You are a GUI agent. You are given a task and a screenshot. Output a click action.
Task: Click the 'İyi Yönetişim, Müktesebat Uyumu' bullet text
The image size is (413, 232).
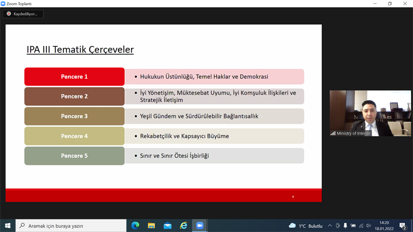tap(218, 96)
